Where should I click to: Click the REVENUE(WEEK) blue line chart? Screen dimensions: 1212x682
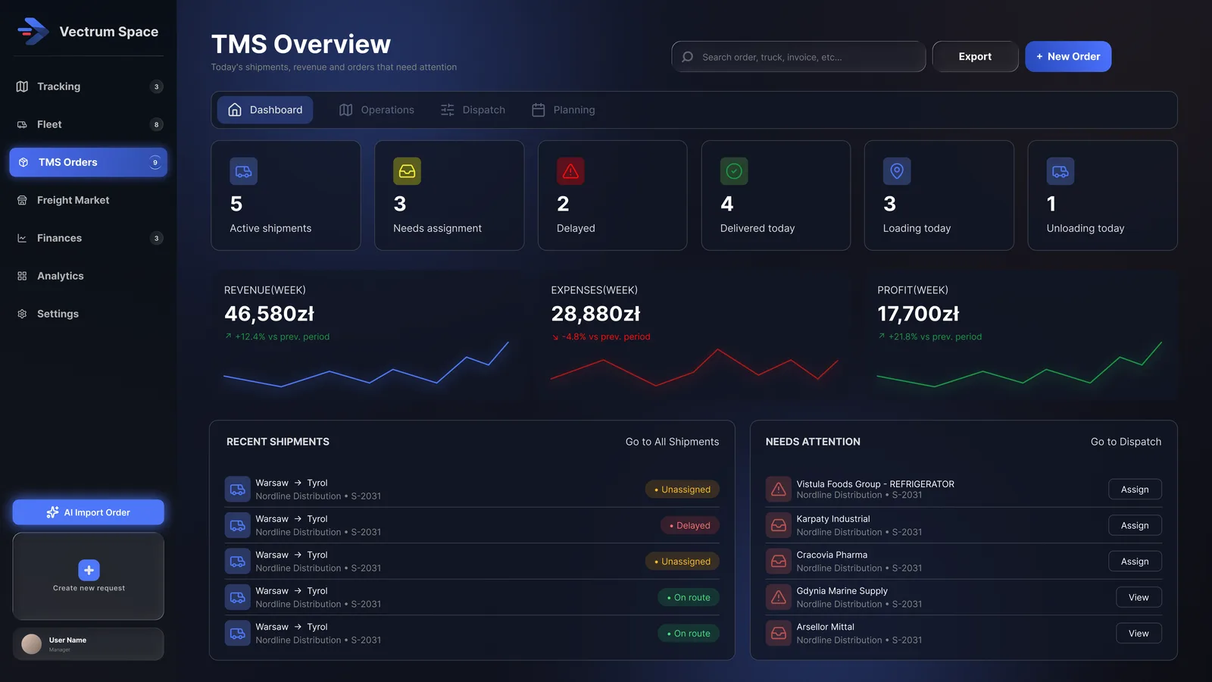coord(366,366)
